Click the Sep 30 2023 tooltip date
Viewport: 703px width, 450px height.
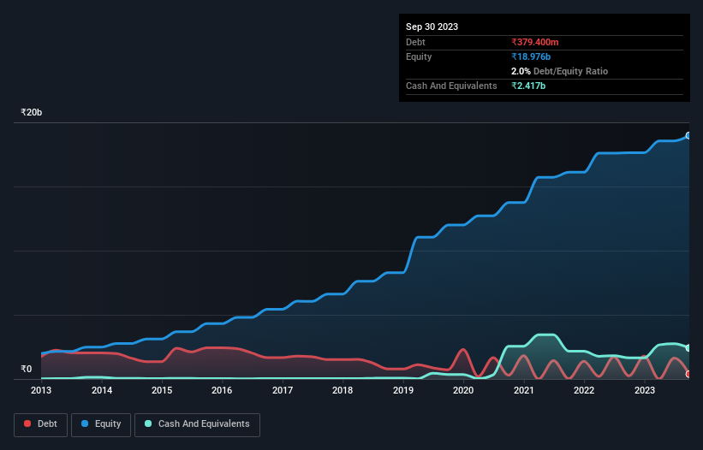tap(432, 27)
